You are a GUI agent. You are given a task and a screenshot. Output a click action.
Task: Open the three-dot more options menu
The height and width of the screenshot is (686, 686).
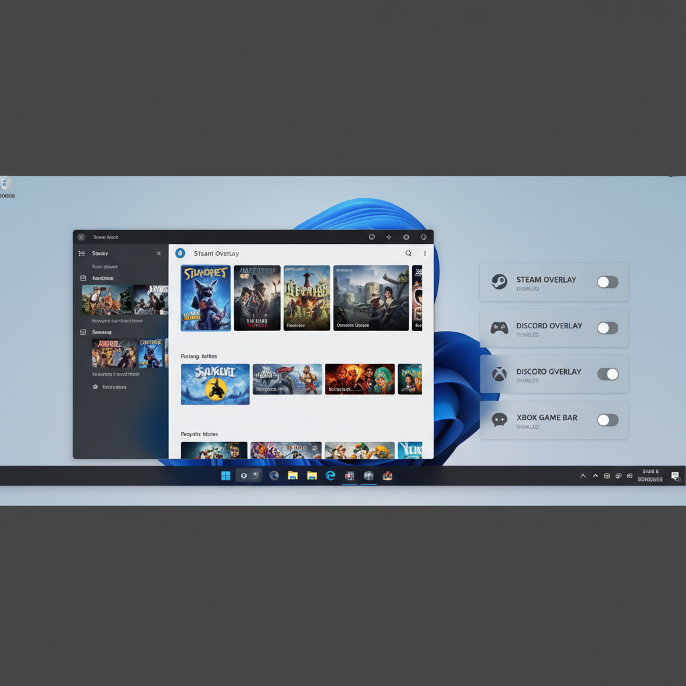point(425,253)
